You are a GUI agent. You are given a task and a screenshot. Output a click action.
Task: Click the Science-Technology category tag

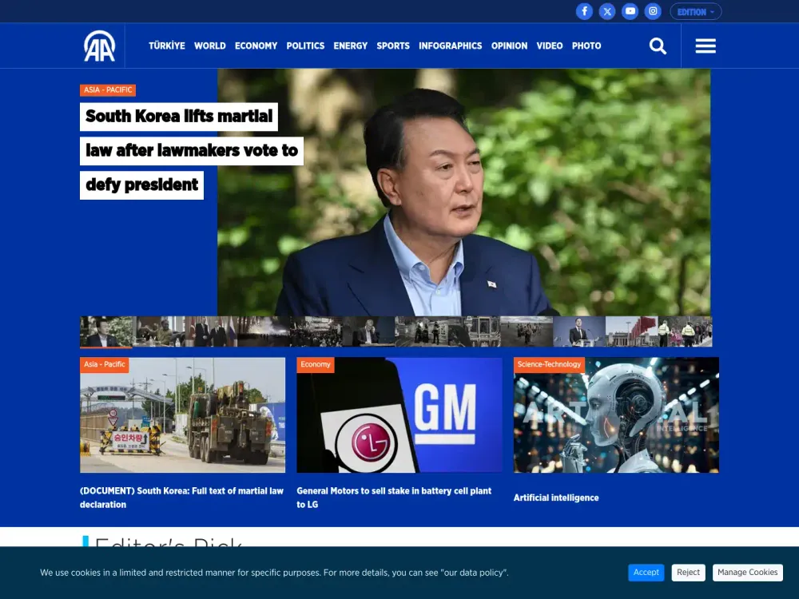click(x=549, y=365)
